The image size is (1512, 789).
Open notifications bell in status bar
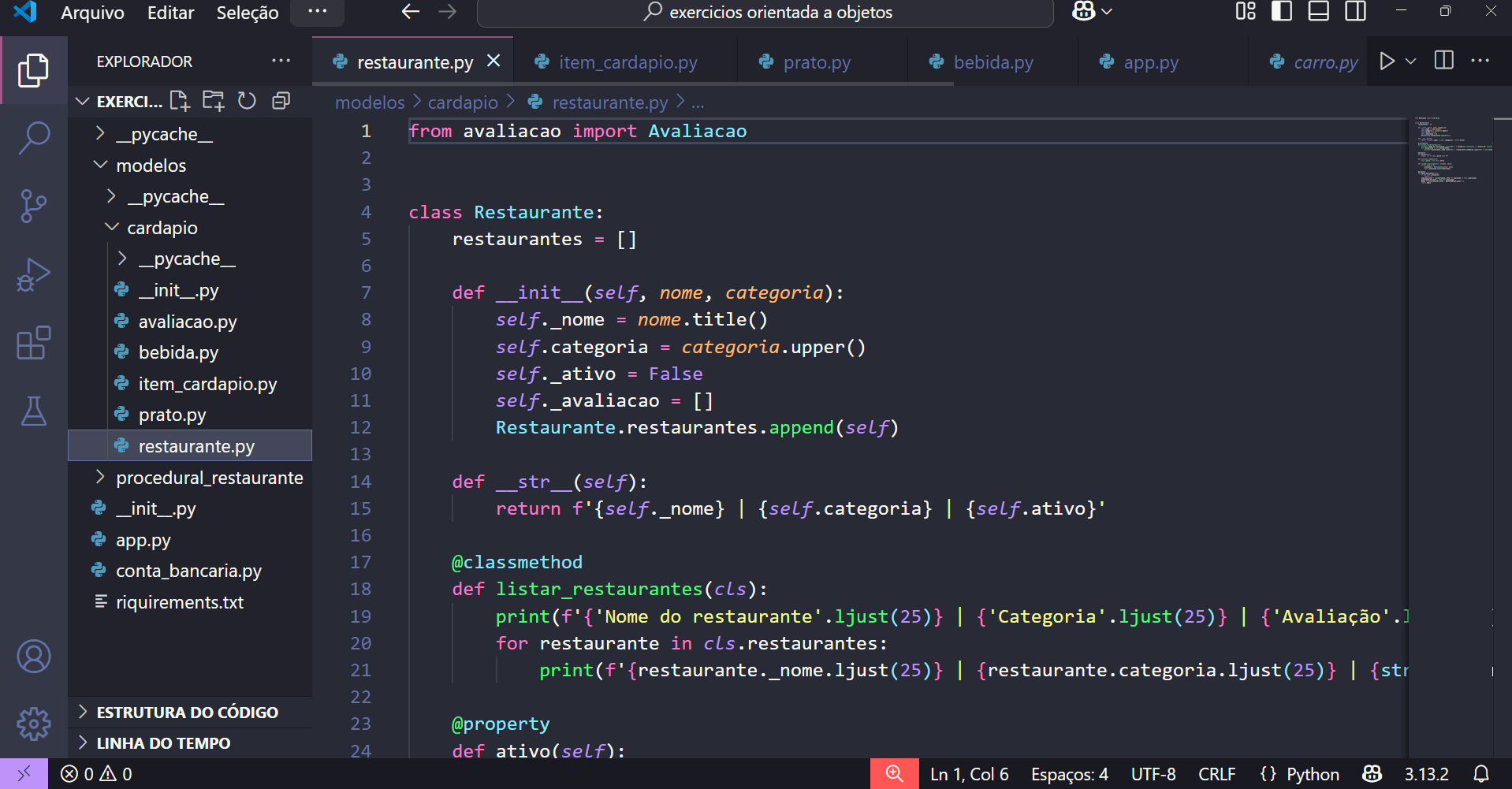pos(1481,774)
